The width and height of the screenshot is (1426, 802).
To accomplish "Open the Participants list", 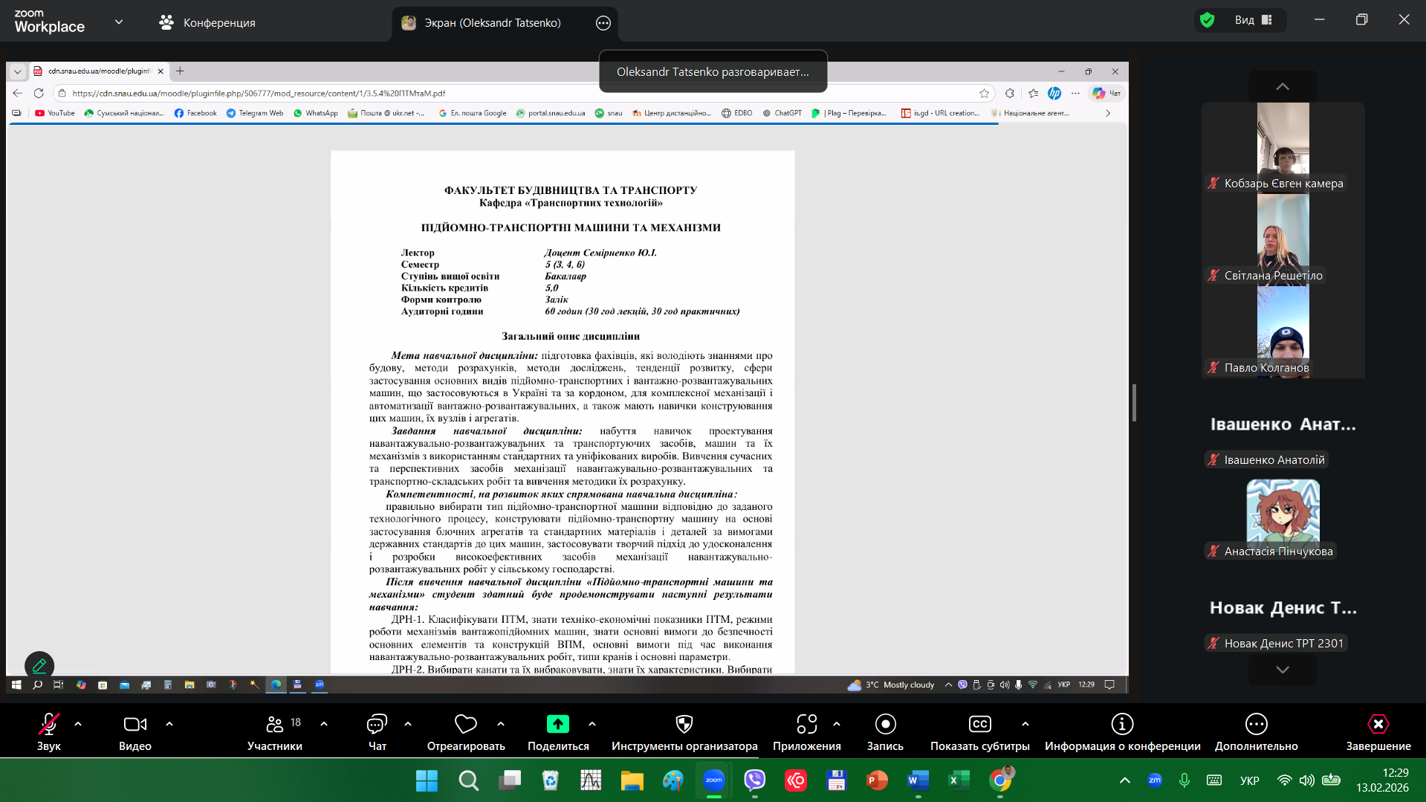I will 274,724.
